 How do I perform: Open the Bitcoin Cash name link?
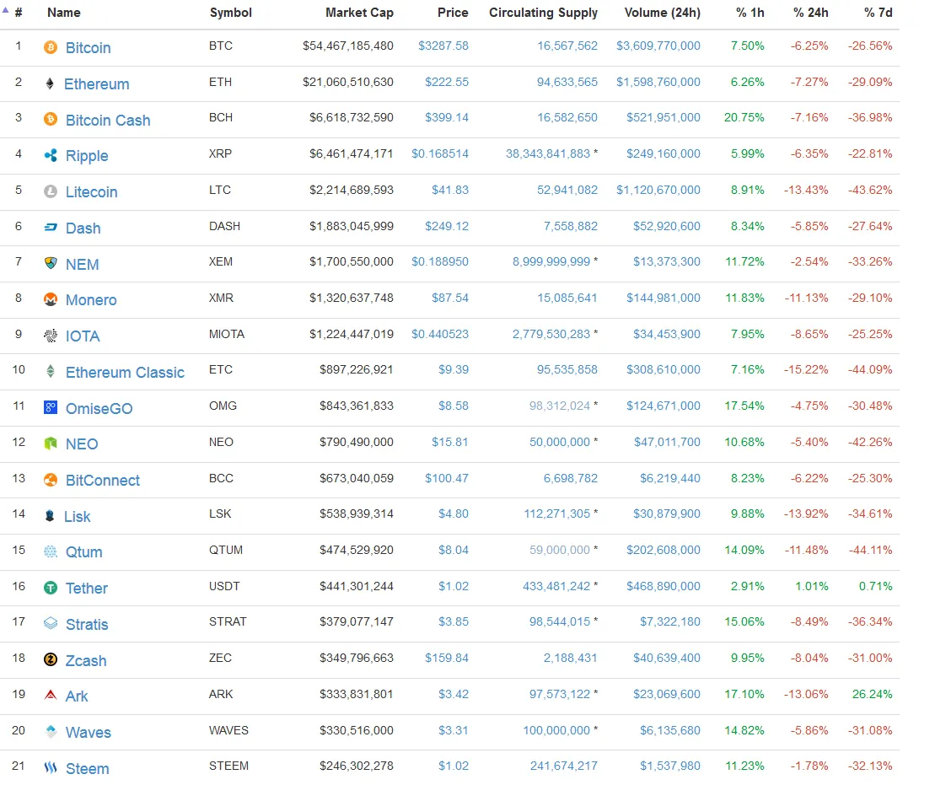[x=108, y=120]
